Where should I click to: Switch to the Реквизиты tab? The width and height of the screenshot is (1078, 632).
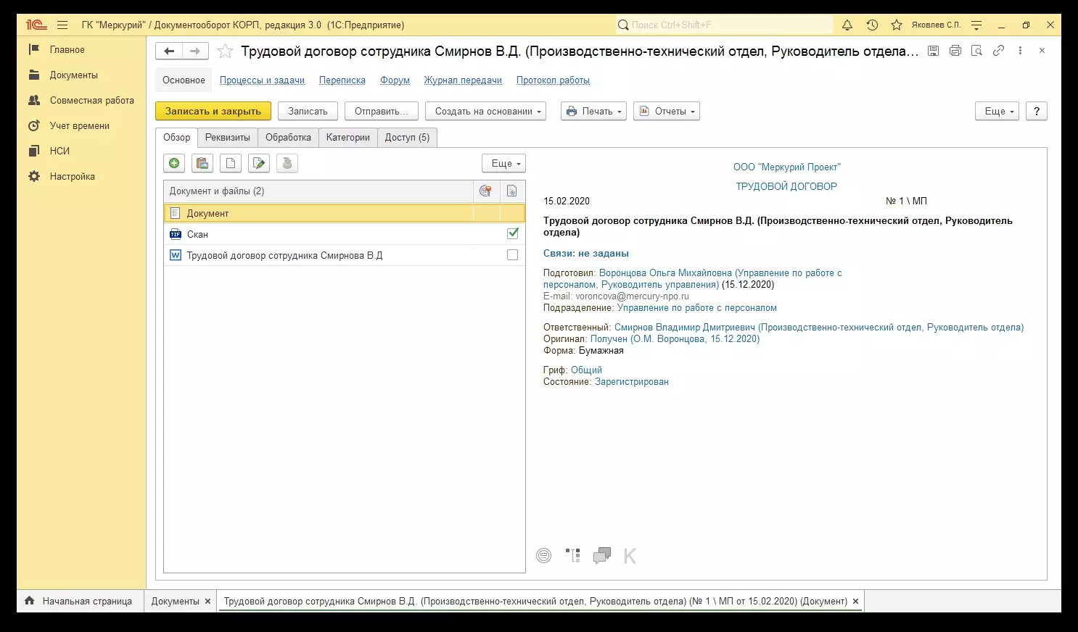coord(228,137)
